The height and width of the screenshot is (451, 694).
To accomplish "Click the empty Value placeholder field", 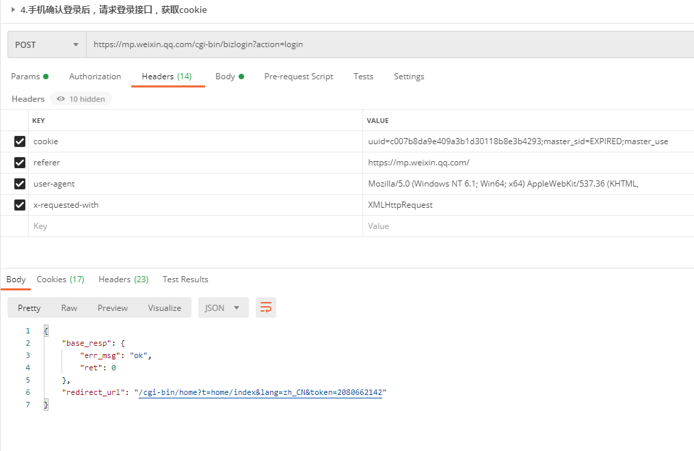I will tap(529, 226).
